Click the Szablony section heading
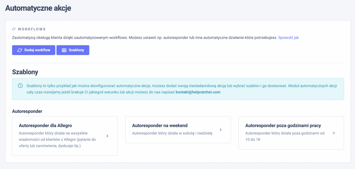 click(x=25, y=72)
